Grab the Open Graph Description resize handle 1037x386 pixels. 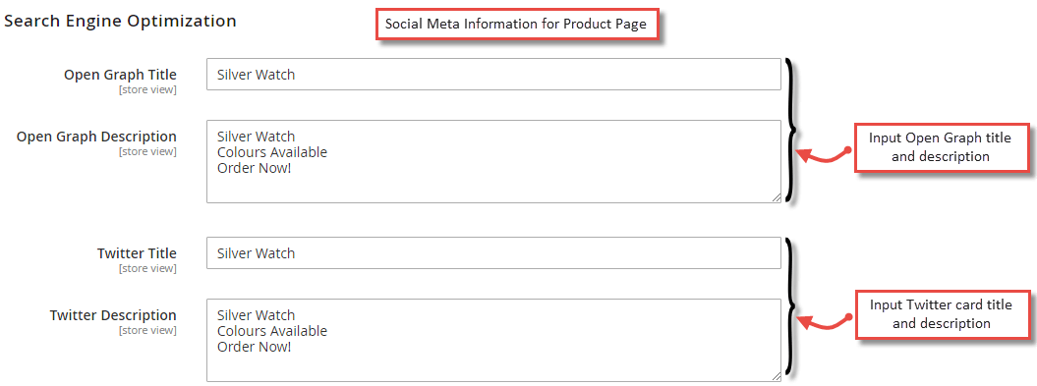776,197
